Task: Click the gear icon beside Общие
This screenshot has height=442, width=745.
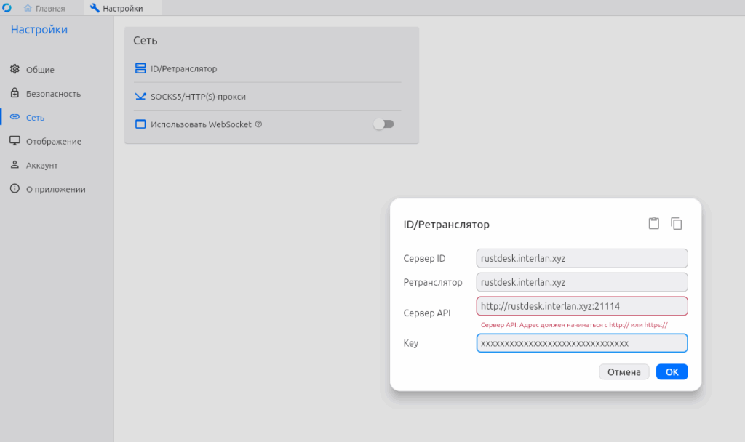Action: (x=15, y=70)
